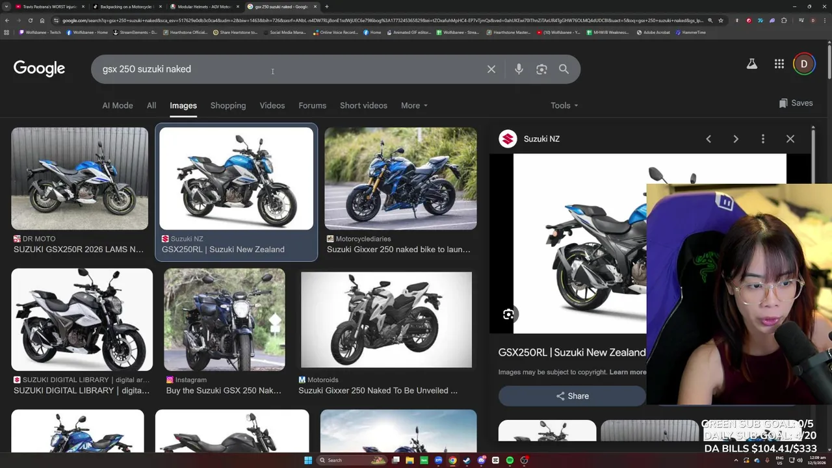The height and width of the screenshot is (468, 832).
Task: Show next image in the preview panel
Action: click(x=736, y=138)
